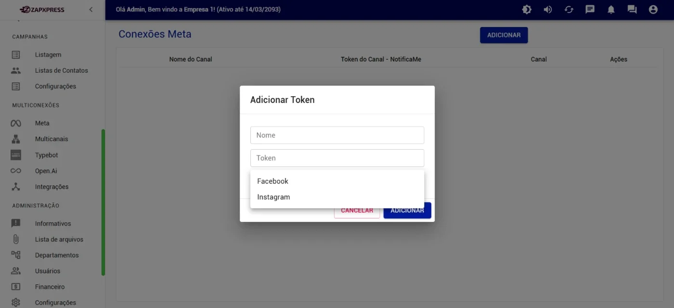Click the Informativos alert icon
Viewport: 674px width, 308px height.
16,223
